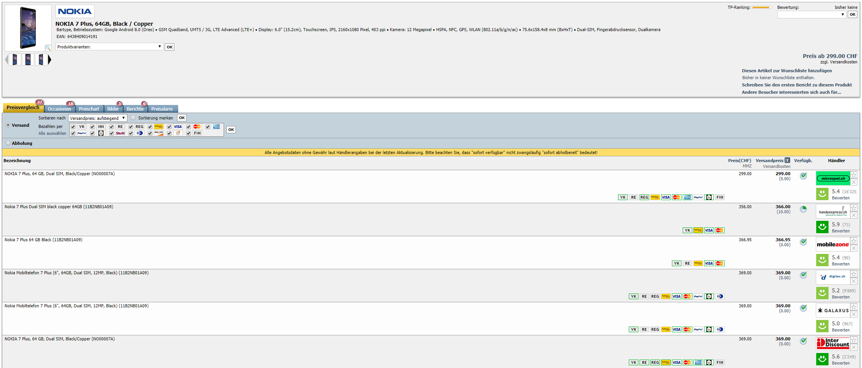Select the Abholung radio button

pos(8,143)
